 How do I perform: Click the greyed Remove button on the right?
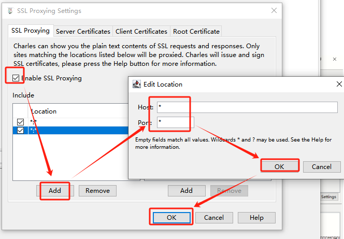tap(230, 190)
